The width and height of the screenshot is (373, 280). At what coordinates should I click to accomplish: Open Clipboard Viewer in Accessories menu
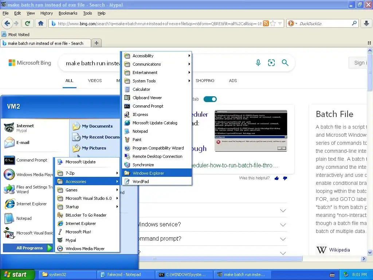click(157, 98)
